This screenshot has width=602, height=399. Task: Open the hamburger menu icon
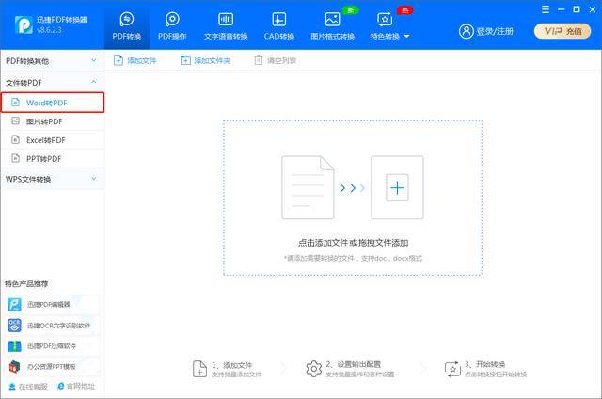546,9
